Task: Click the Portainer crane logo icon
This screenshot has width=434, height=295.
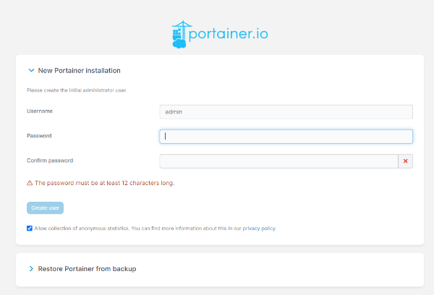Action: (x=180, y=34)
